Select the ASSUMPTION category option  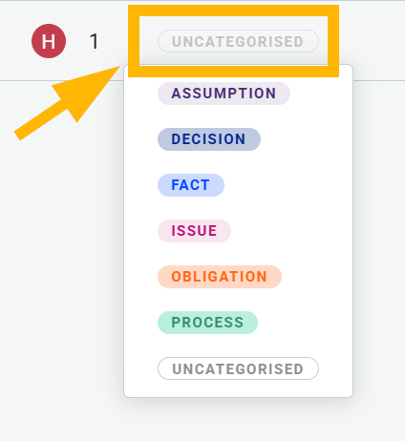pyautogui.click(x=224, y=94)
